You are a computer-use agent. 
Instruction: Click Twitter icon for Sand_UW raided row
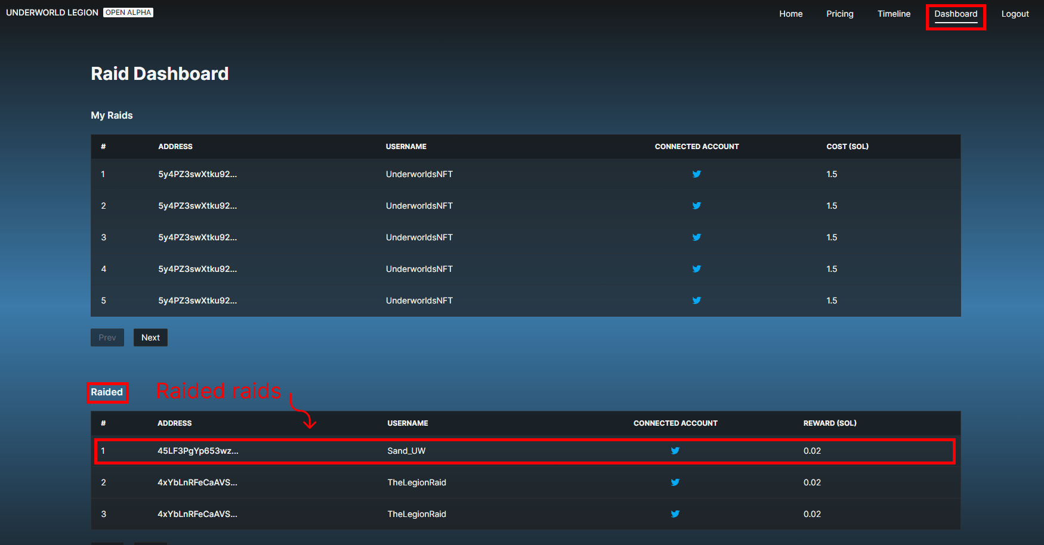pyautogui.click(x=675, y=451)
